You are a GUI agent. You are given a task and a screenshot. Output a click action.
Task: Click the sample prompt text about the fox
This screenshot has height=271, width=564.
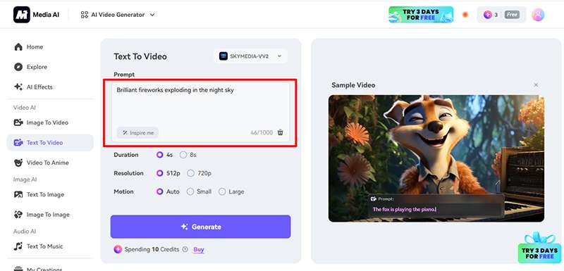pos(404,209)
